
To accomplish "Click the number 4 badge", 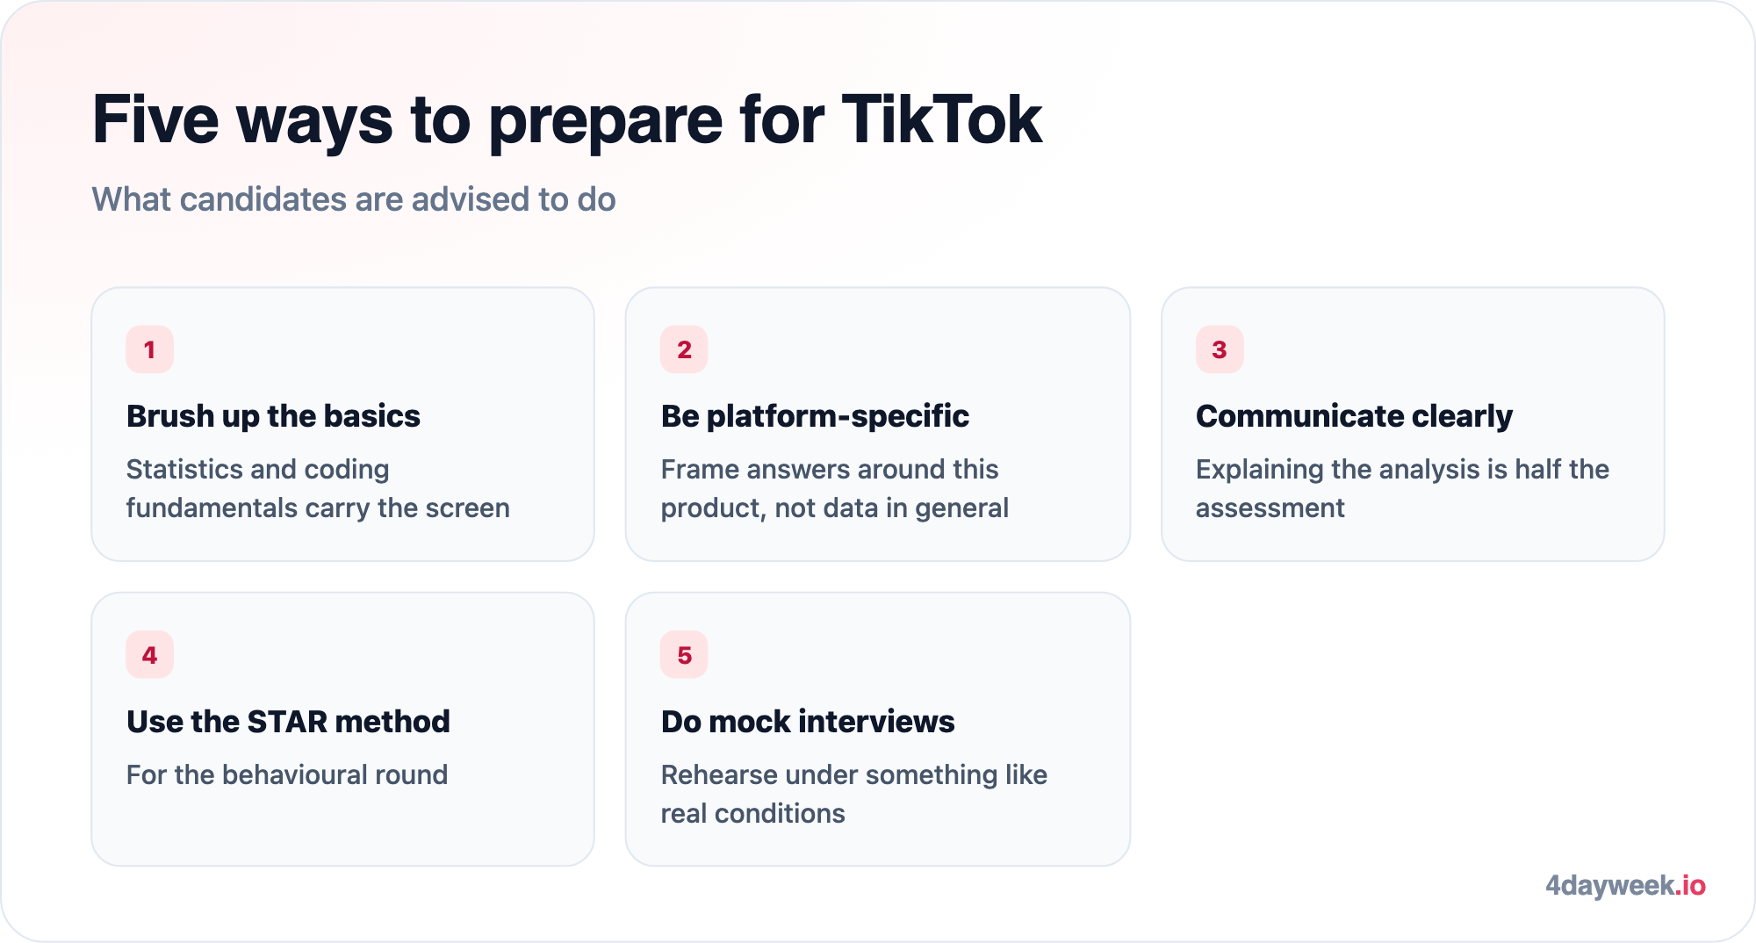I will (149, 655).
